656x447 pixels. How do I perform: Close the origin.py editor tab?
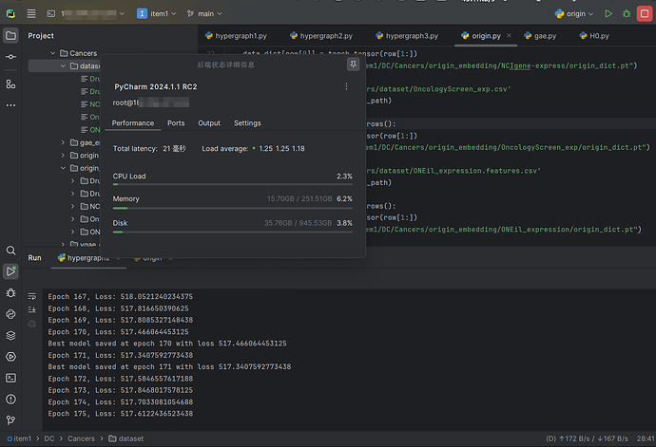[x=509, y=35]
